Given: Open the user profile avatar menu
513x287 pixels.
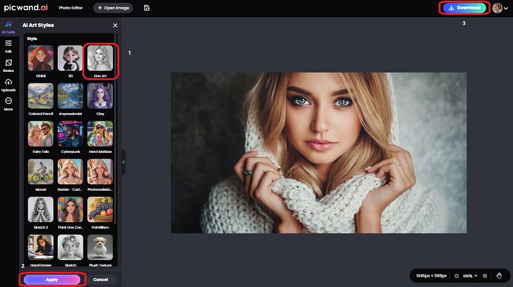Looking at the screenshot, I should tap(500, 8).
